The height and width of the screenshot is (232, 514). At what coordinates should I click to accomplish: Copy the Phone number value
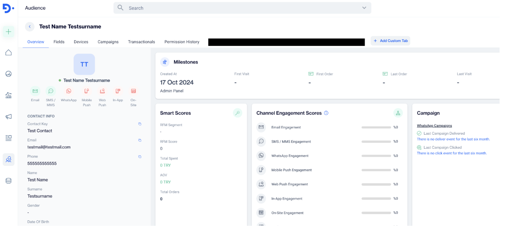(x=140, y=156)
